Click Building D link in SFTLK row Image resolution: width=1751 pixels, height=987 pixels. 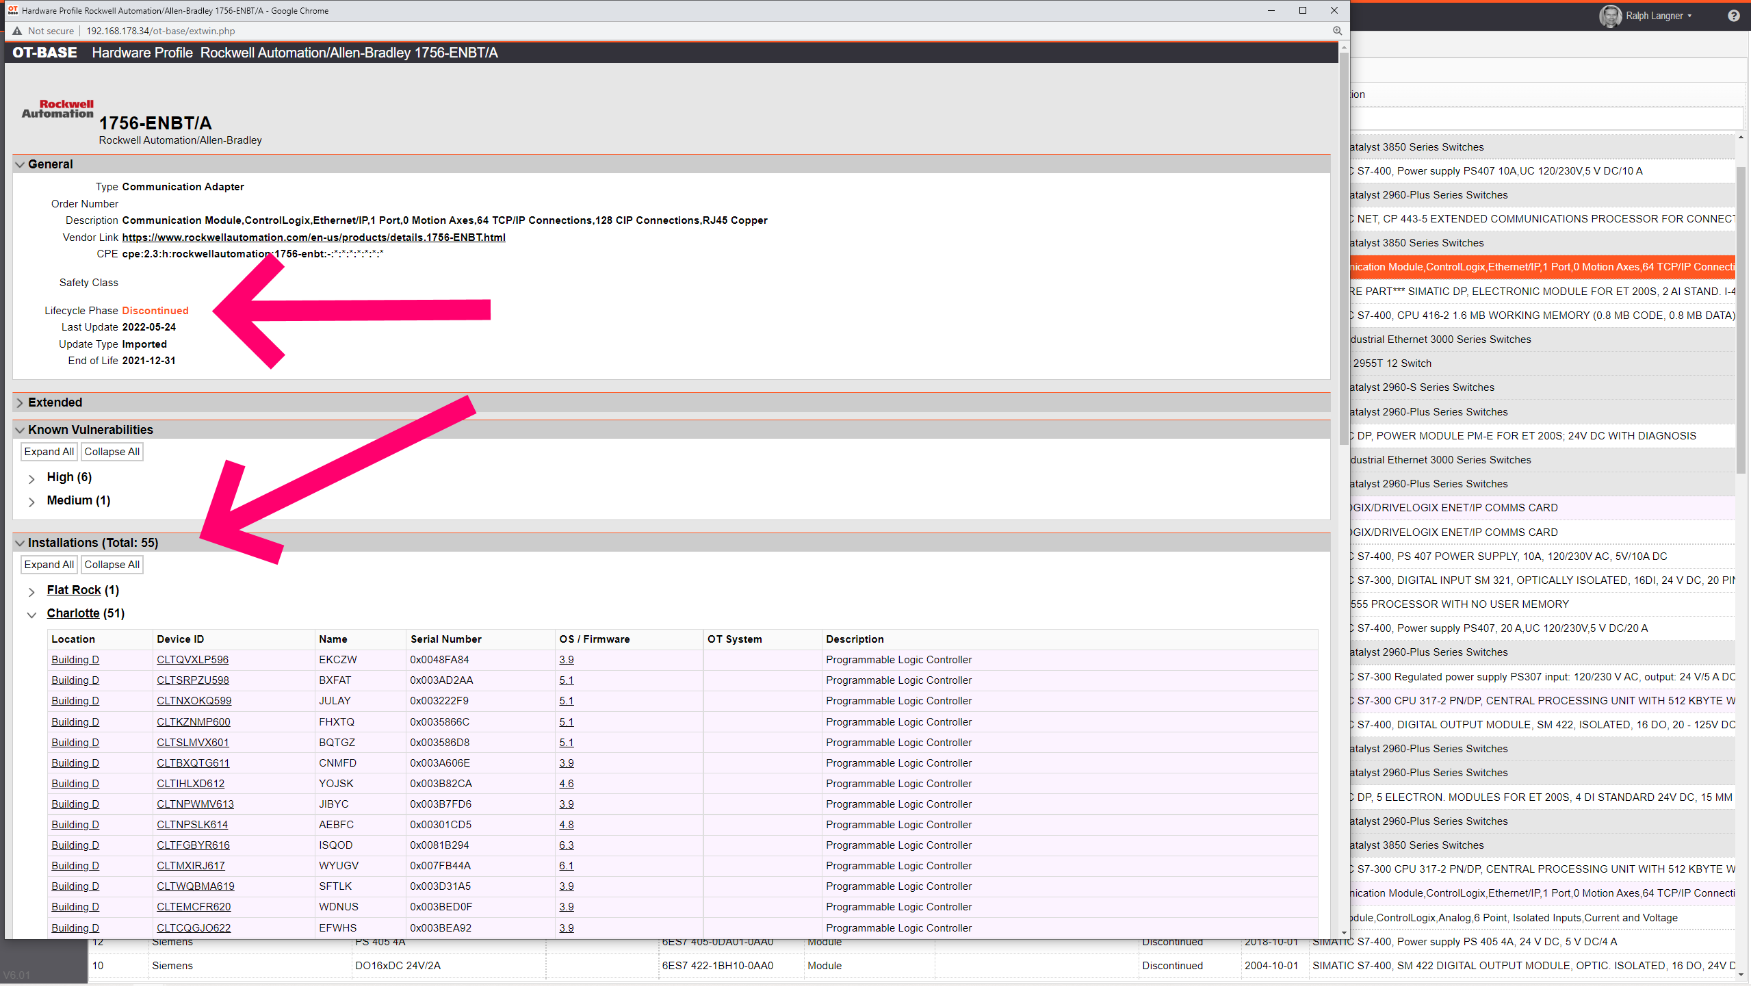pos(75,886)
